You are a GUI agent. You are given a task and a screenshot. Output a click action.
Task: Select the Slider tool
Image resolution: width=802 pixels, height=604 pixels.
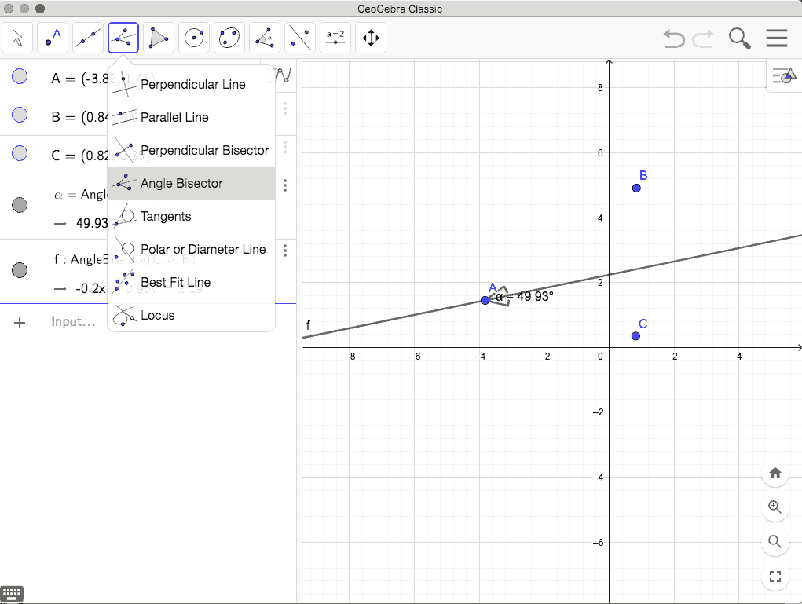[335, 38]
